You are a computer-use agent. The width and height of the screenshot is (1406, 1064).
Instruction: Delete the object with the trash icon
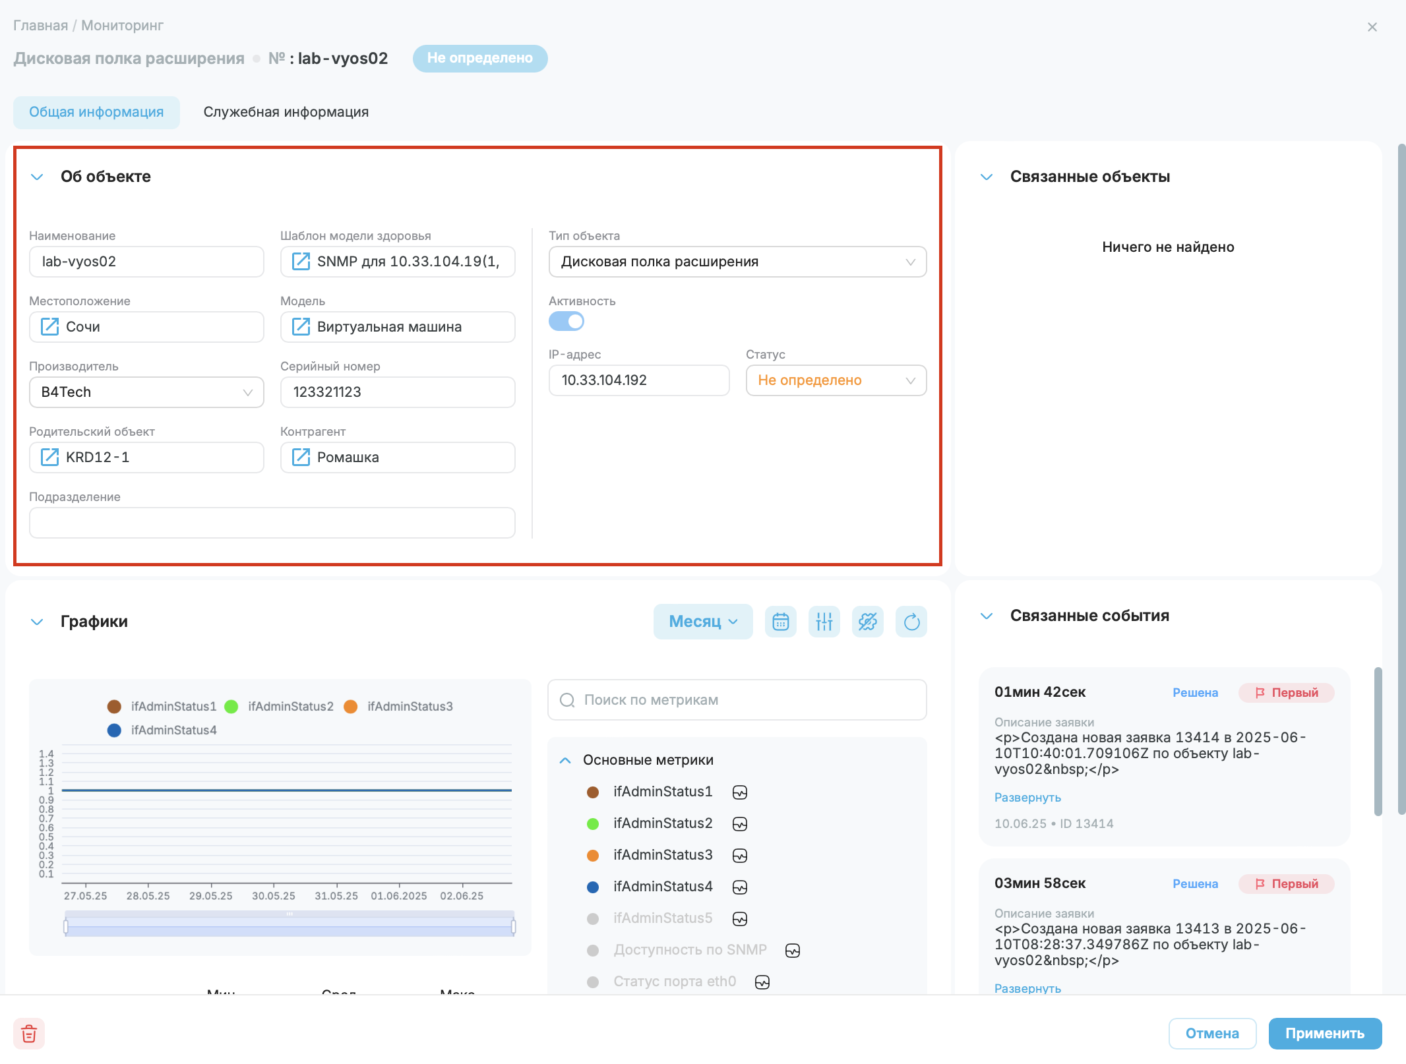pyautogui.click(x=29, y=1034)
